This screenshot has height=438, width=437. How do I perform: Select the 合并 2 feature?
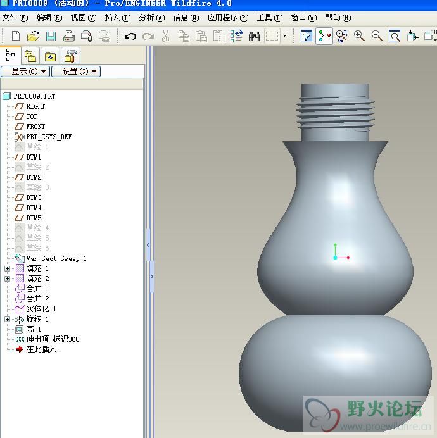[x=37, y=299]
